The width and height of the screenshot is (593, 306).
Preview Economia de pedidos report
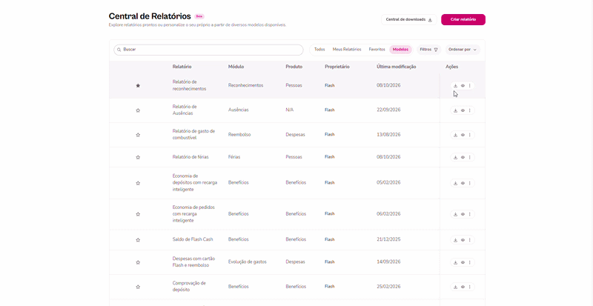463,214
